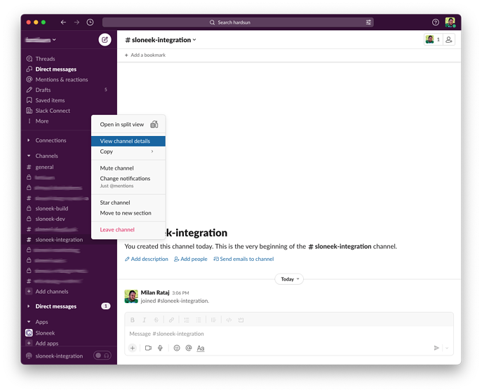The height and width of the screenshot is (392, 482).
Task: Open the Copy submenu
Action: tap(128, 151)
